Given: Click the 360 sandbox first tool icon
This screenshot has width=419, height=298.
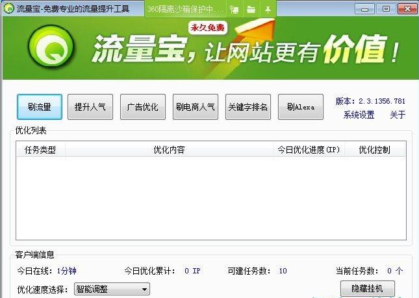Looking at the screenshot, I should click(235, 10).
